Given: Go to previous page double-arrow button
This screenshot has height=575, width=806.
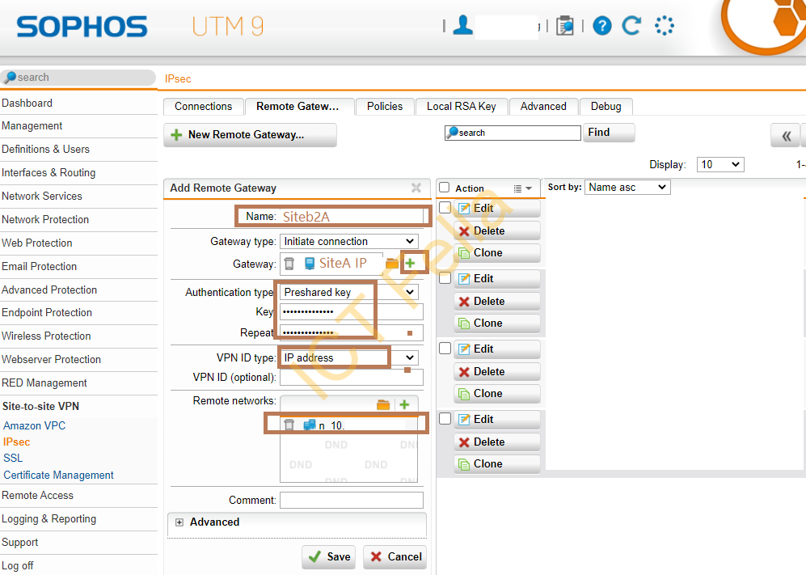Looking at the screenshot, I should point(786,136).
